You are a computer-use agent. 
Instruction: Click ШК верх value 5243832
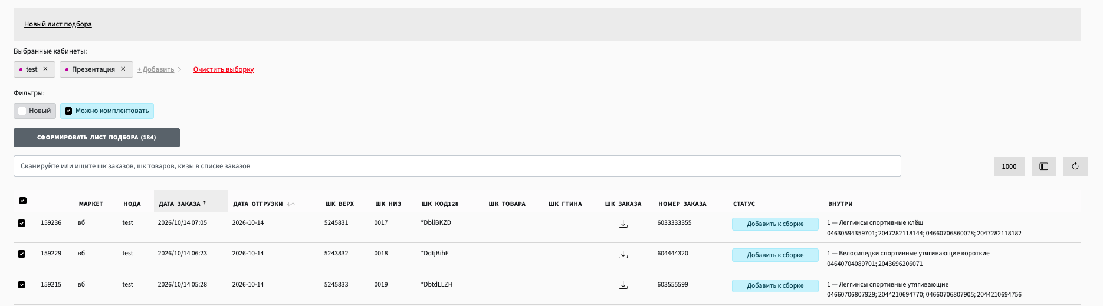click(336, 253)
